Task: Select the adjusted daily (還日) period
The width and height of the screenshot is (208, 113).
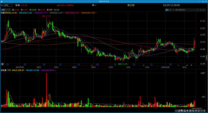Action: pyautogui.click(x=177, y=10)
